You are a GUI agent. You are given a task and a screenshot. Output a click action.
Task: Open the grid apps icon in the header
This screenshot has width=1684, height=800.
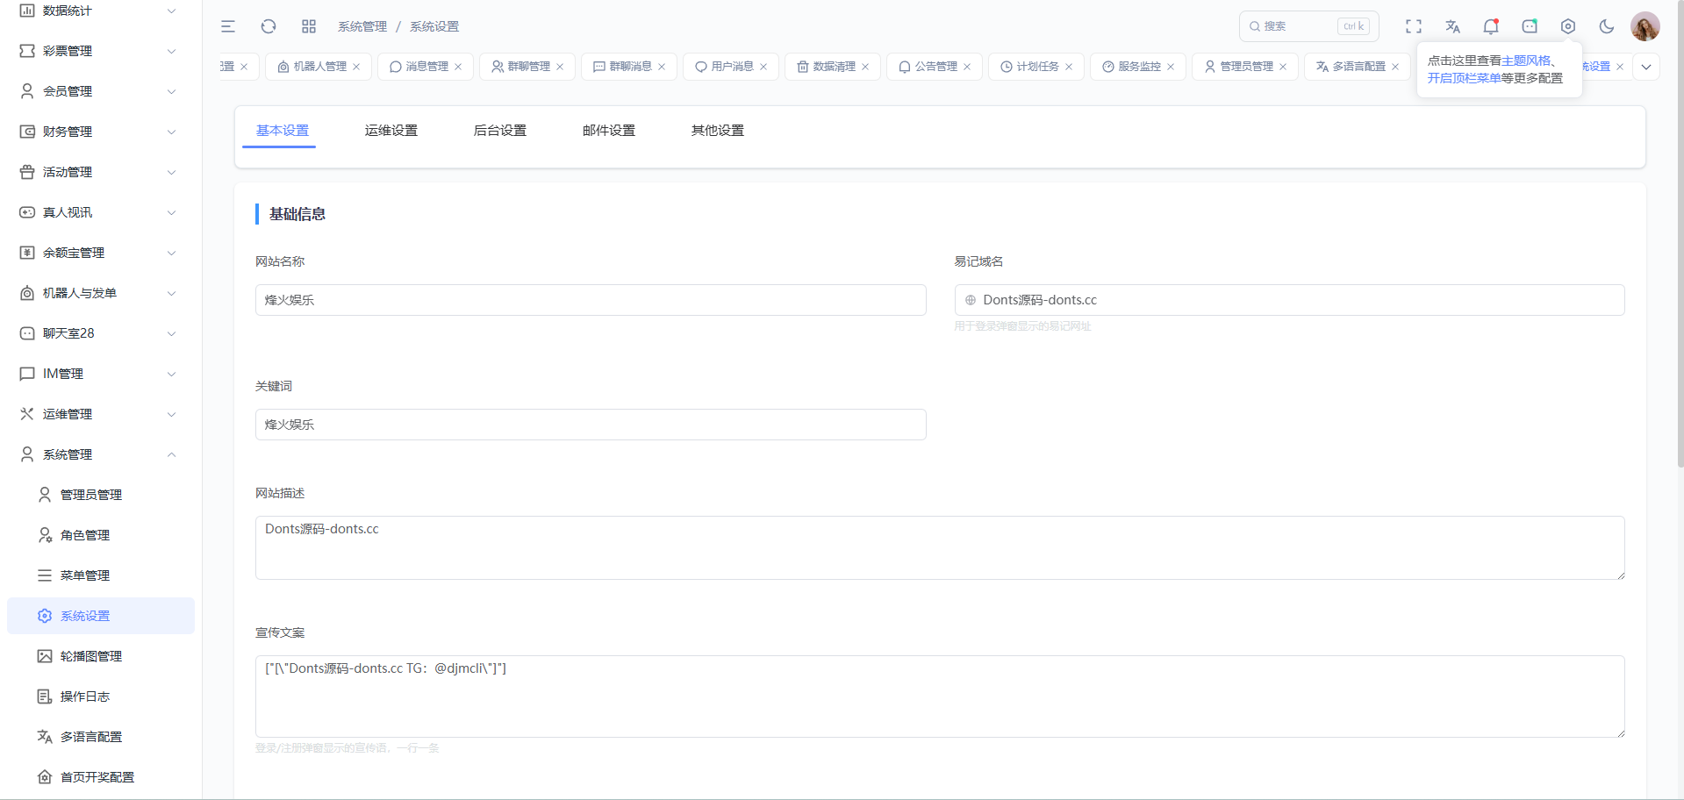[309, 26]
